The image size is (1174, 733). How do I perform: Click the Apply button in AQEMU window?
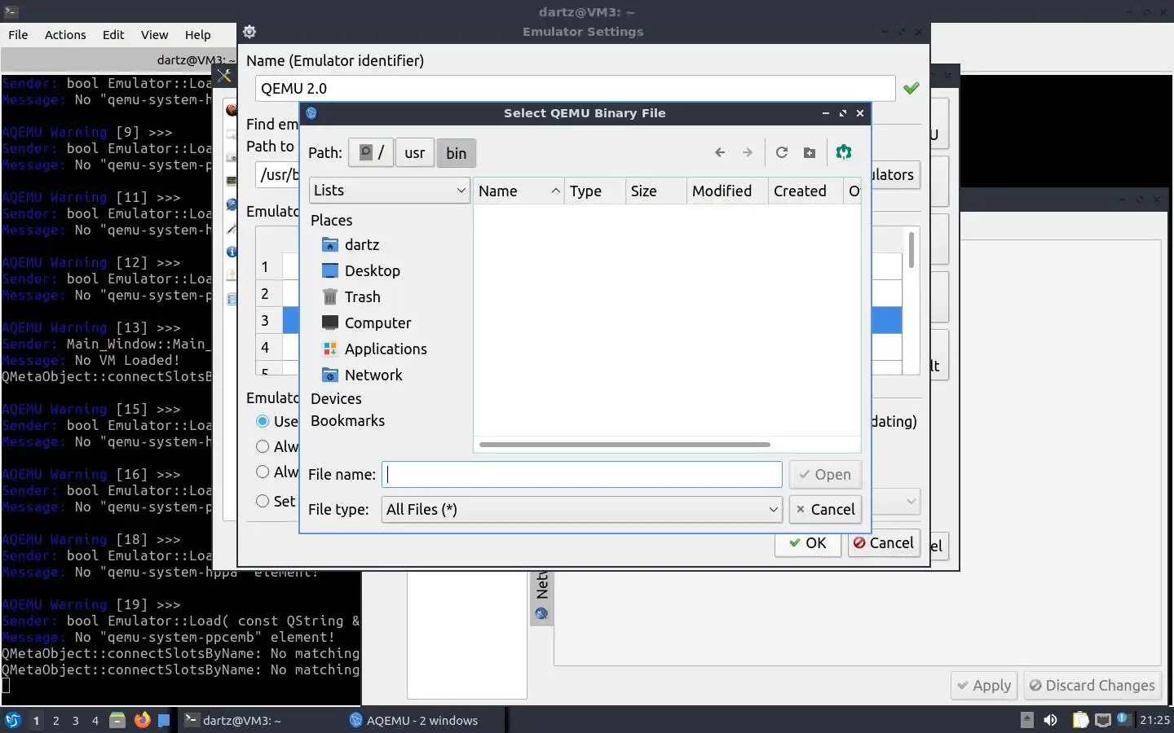coord(984,685)
